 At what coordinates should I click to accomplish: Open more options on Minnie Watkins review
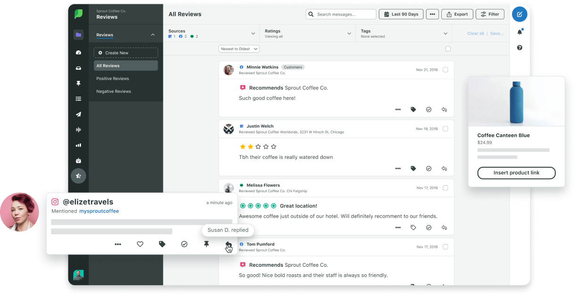pos(398,109)
